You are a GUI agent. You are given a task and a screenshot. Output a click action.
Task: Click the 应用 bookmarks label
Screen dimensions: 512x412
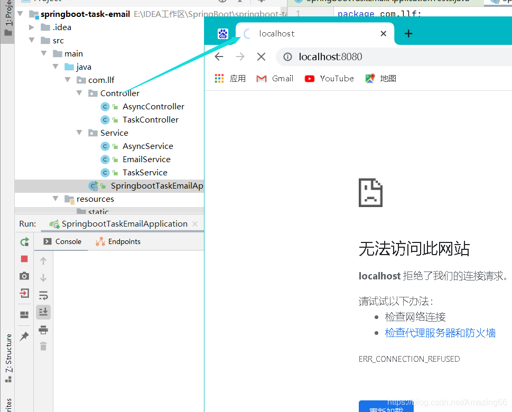coord(238,78)
